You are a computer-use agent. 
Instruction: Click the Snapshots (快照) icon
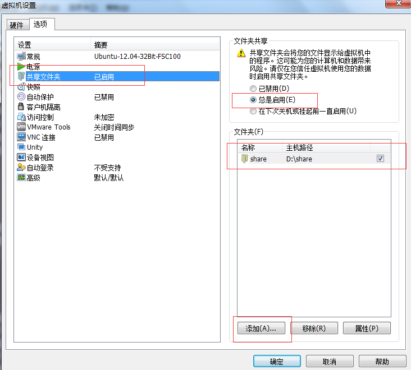[21, 87]
